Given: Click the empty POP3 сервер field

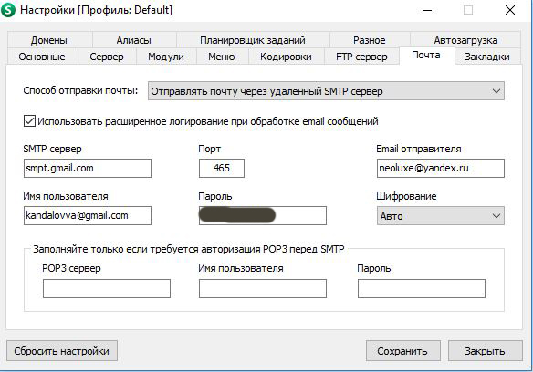Looking at the screenshot, I should (x=107, y=288).
